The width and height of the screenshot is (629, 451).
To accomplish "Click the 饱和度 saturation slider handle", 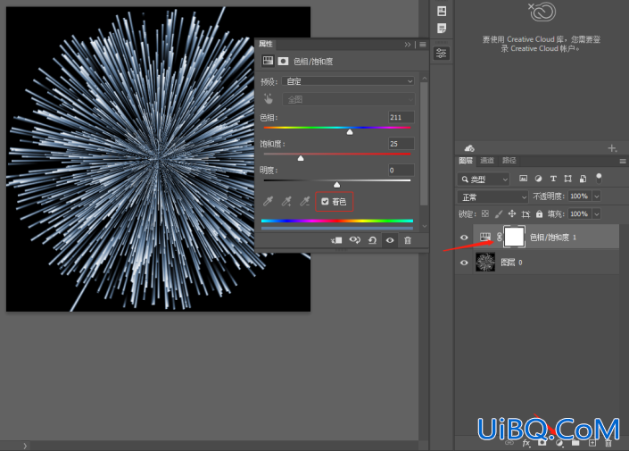I will pyautogui.click(x=301, y=158).
